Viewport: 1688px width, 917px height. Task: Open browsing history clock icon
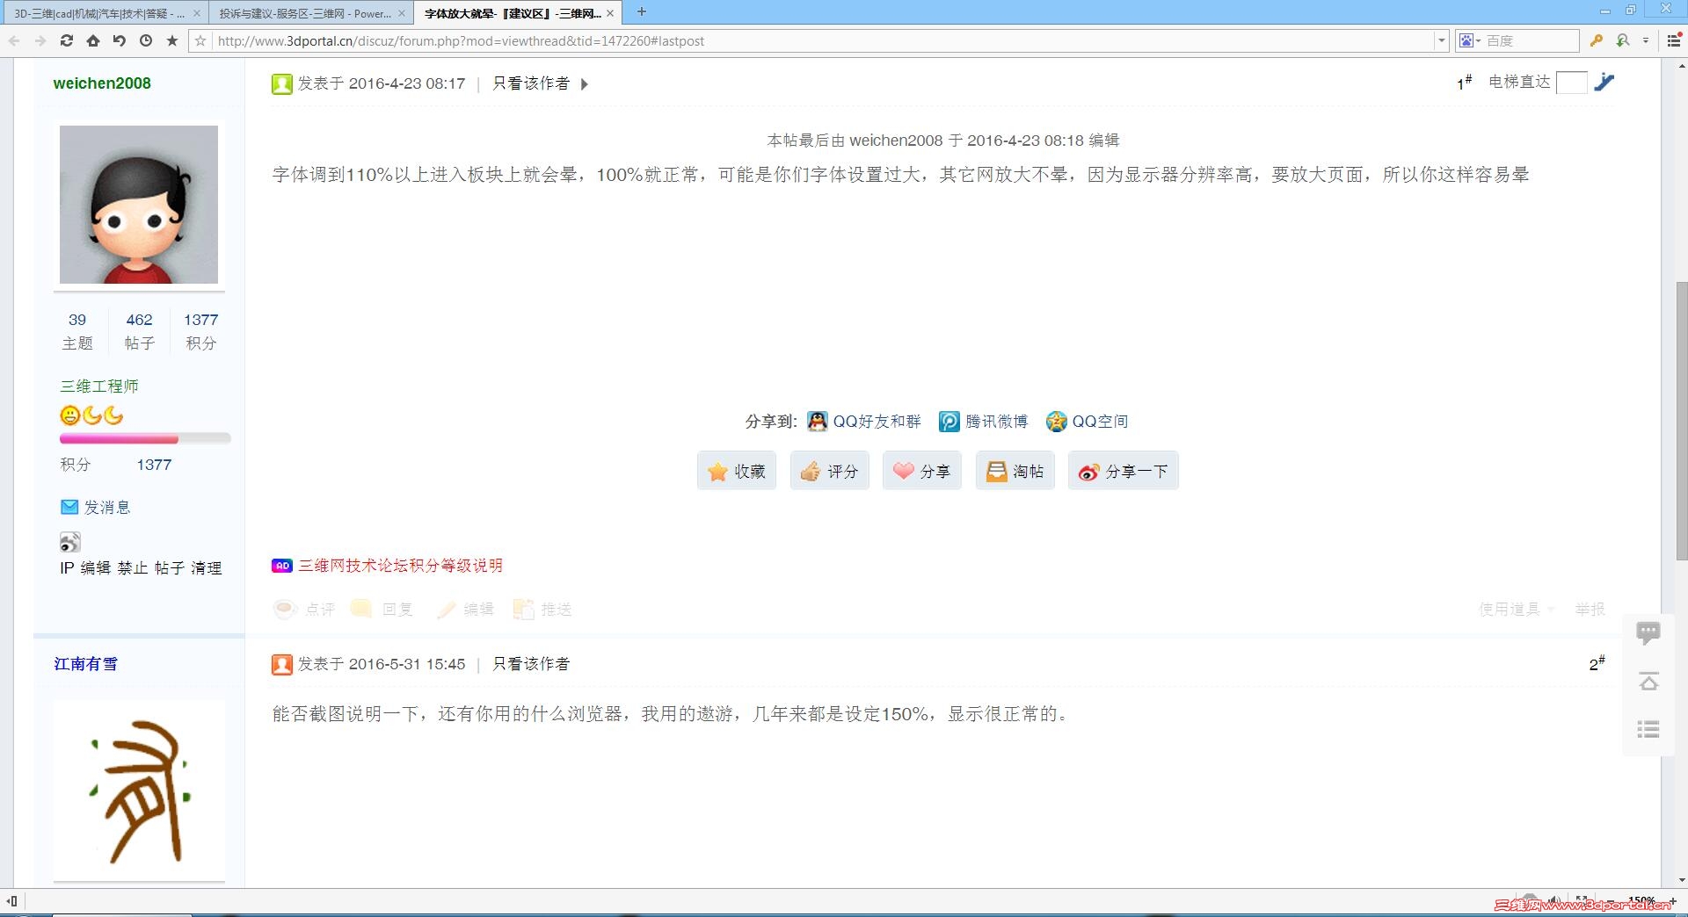point(146,40)
